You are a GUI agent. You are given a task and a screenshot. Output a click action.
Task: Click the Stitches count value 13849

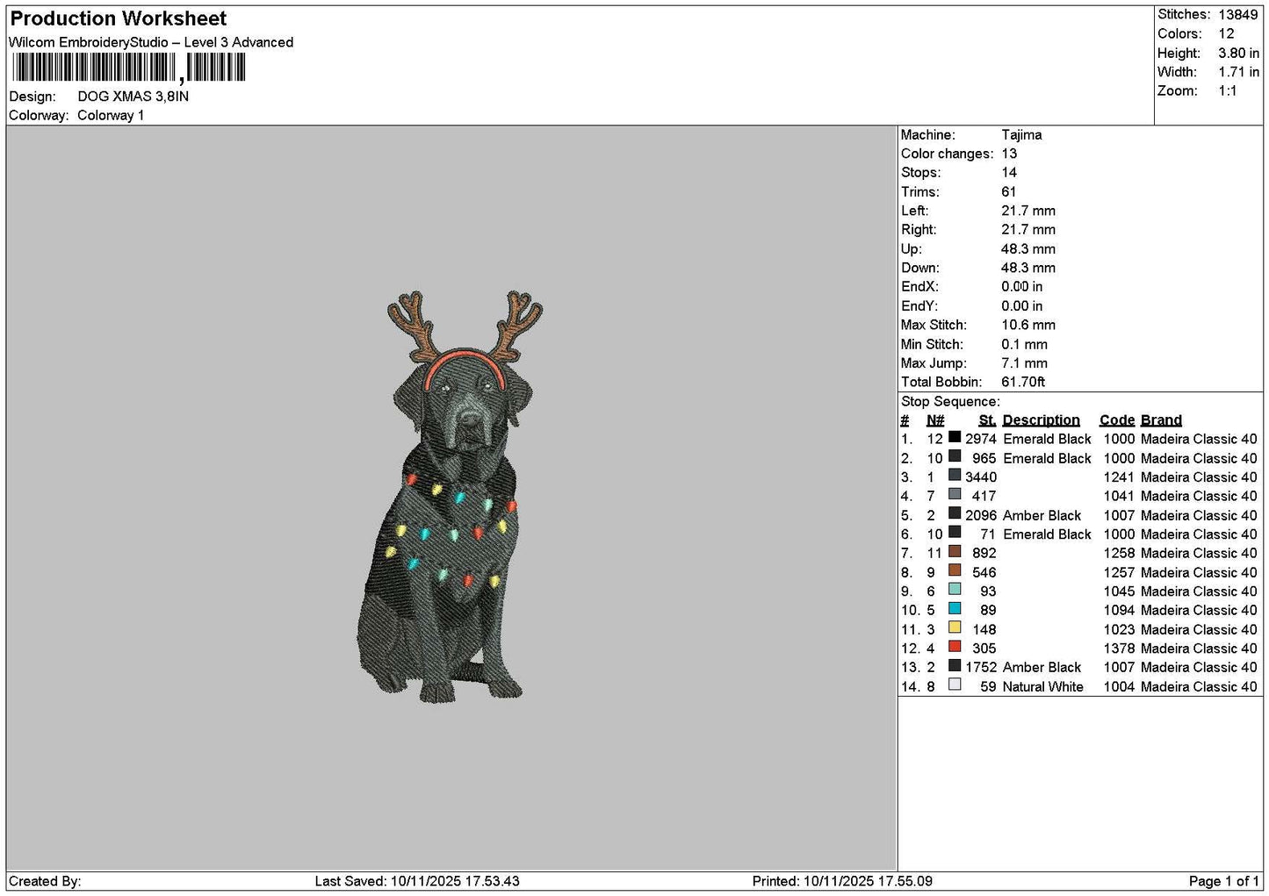tap(1237, 15)
